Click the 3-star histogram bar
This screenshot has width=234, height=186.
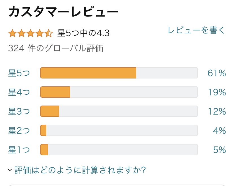click(x=119, y=111)
